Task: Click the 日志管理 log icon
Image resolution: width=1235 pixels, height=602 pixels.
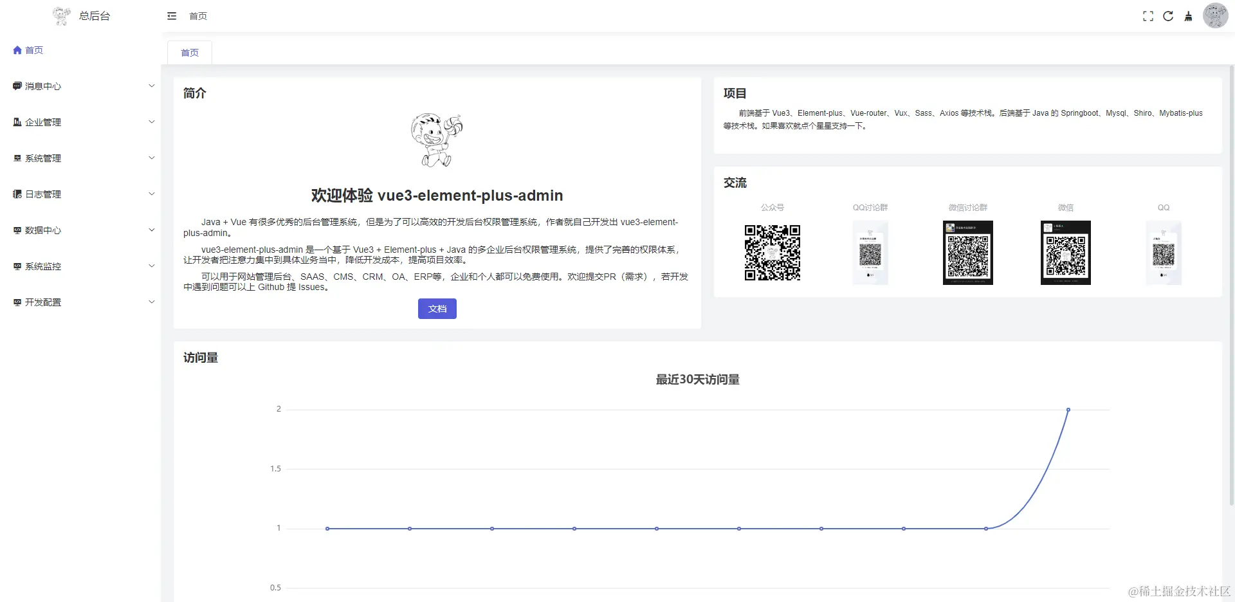Action: tap(17, 194)
